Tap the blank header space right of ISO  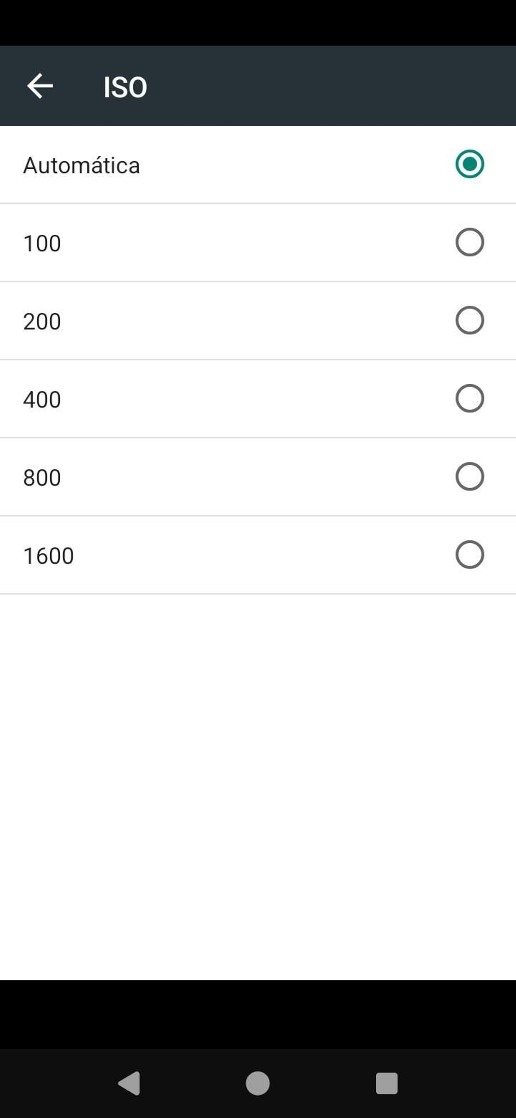330,86
